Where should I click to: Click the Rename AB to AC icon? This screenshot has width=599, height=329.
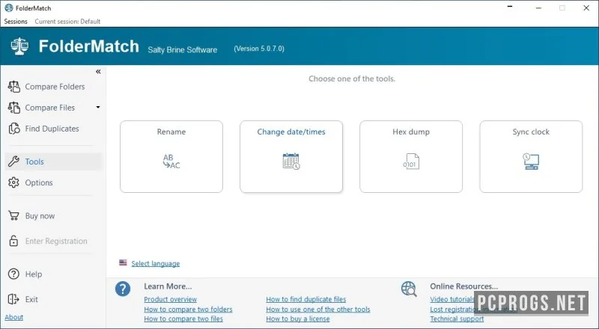[x=171, y=162]
